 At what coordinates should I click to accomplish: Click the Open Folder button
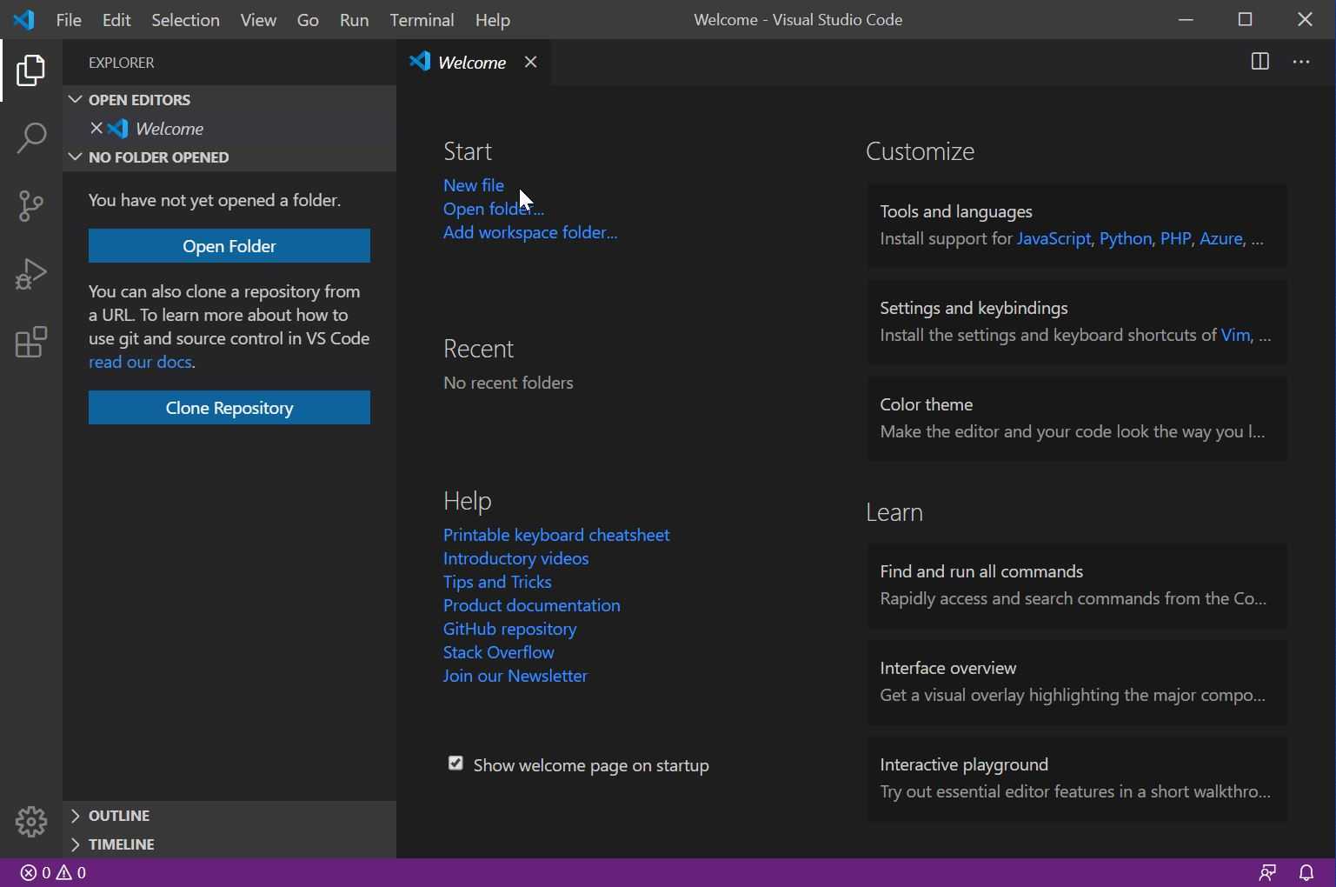point(229,246)
